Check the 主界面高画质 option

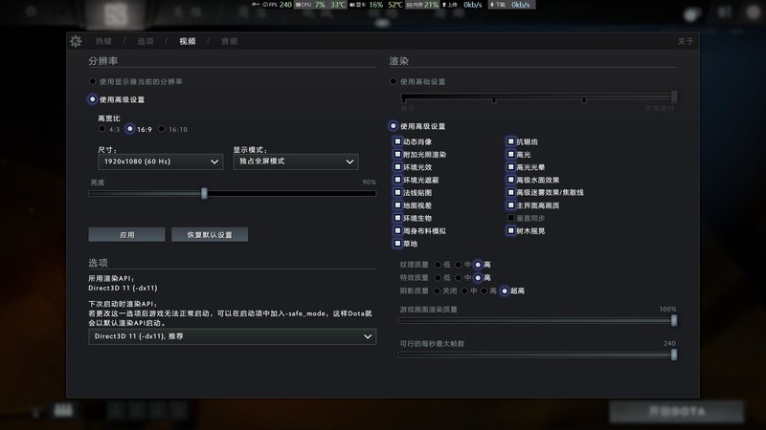pyautogui.click(x=511, y=205)
